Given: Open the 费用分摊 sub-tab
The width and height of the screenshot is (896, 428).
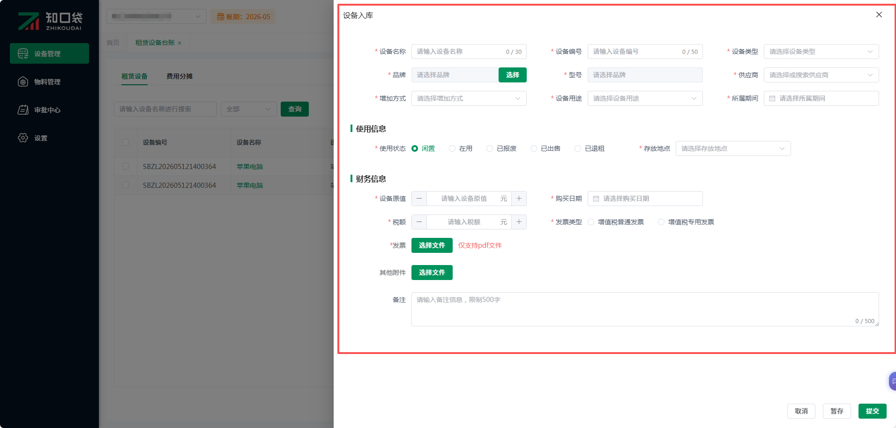Looking at the screenshot, I should coord(179,76).
